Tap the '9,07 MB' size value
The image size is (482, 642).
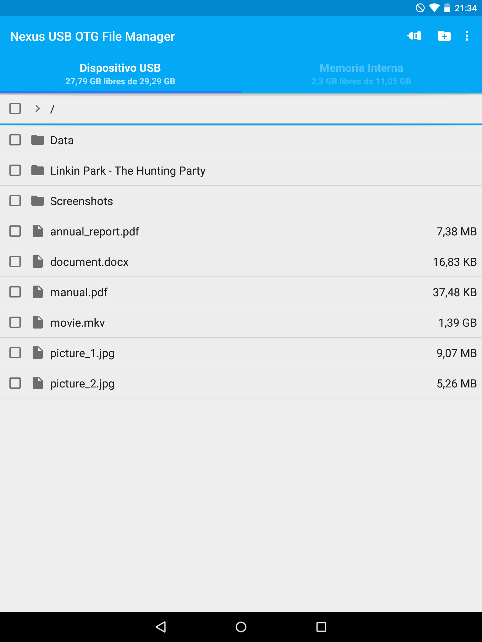457,353
